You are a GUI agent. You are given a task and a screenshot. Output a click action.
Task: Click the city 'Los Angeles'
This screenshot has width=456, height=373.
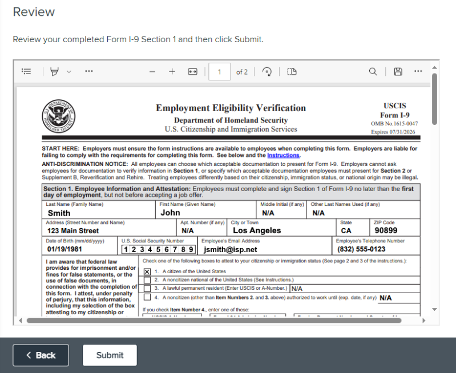pos(257,230)
